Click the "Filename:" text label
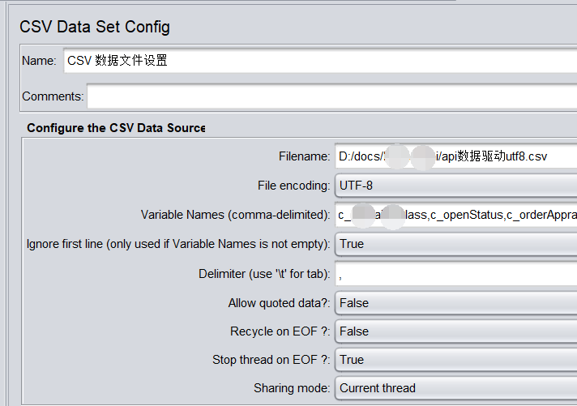The image size is (577, 406). pyautogui.click(x=304, y=156)
